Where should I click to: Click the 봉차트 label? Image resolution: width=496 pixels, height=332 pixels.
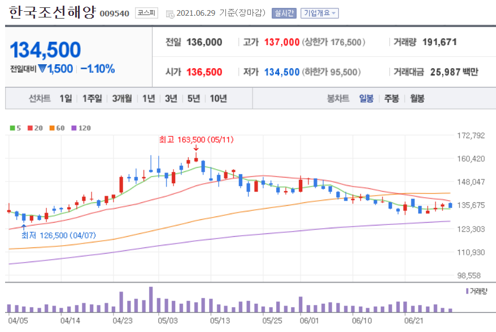point(338,99)
